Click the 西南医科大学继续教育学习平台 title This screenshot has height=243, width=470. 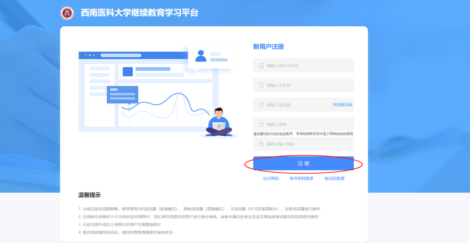coord(139,13)
